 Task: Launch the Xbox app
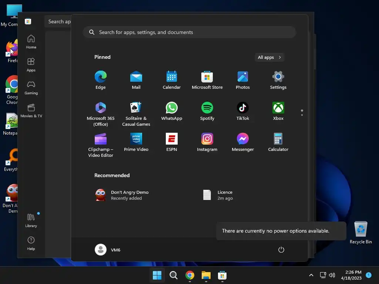278,111
